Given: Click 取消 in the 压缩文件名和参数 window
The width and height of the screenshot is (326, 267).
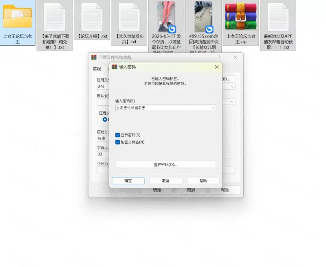Looking at the screenshot, I should (x=191, y=190).
